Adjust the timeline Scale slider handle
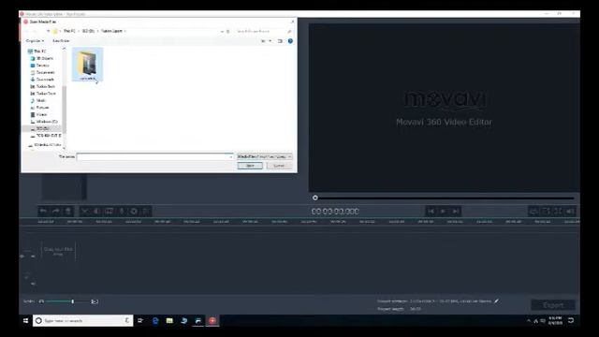The height and width of the screenshot is (337, 599). [x=73, y=301]
